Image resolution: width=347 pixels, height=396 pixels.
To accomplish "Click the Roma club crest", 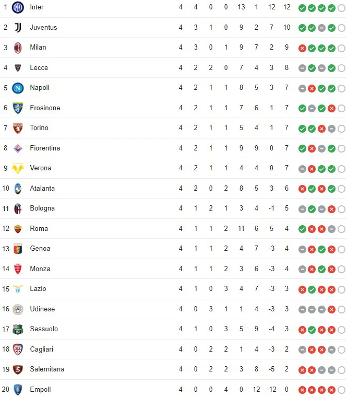I will tap(18, 229).
